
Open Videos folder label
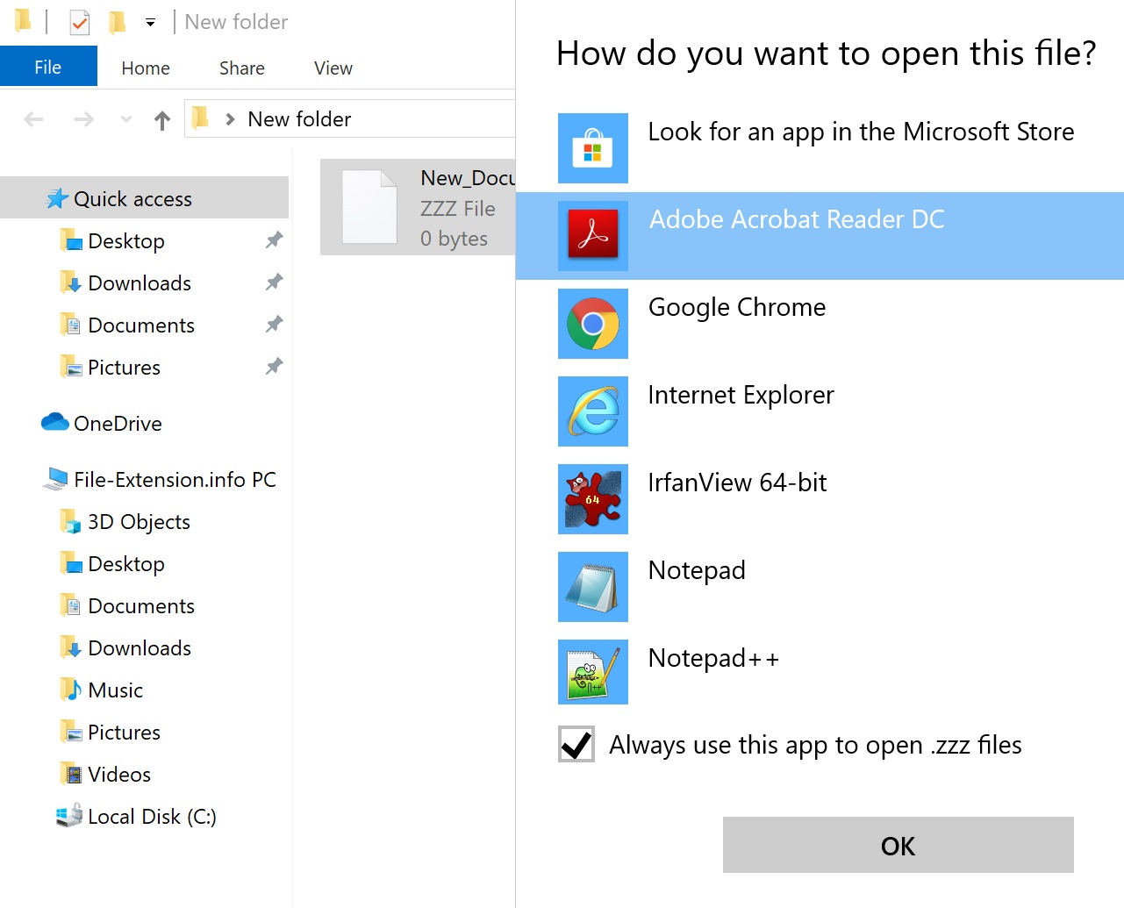(x=119, y=775)
